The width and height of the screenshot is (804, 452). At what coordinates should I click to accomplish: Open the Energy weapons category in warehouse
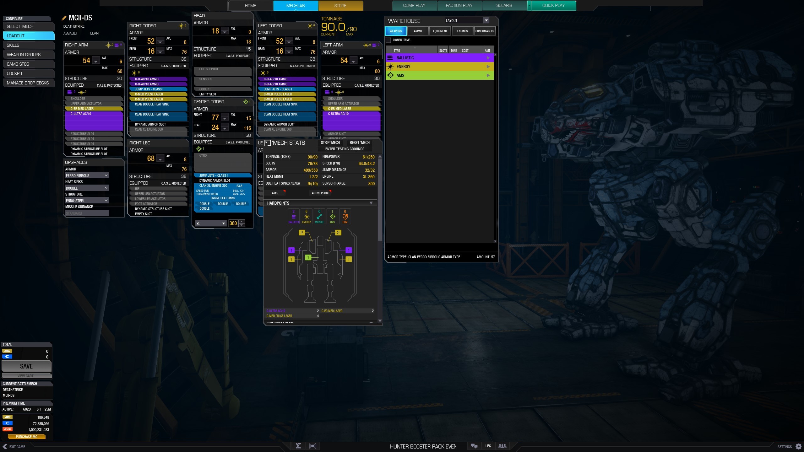point(439,67)
